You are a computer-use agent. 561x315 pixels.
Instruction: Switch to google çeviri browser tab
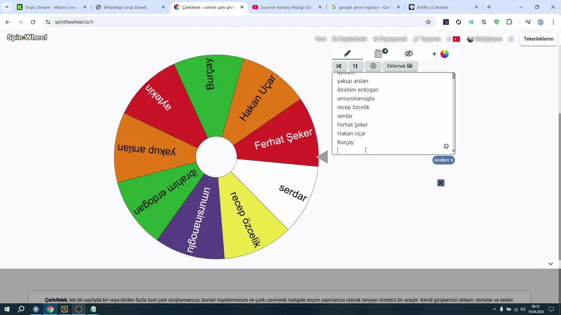pyautogui.click(x=365, y=7)
